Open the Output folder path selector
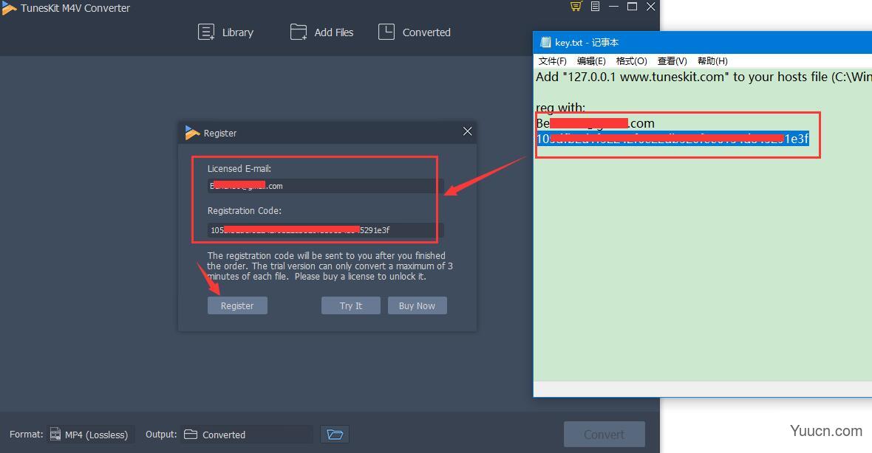872x453 pixels. (248, 434)
